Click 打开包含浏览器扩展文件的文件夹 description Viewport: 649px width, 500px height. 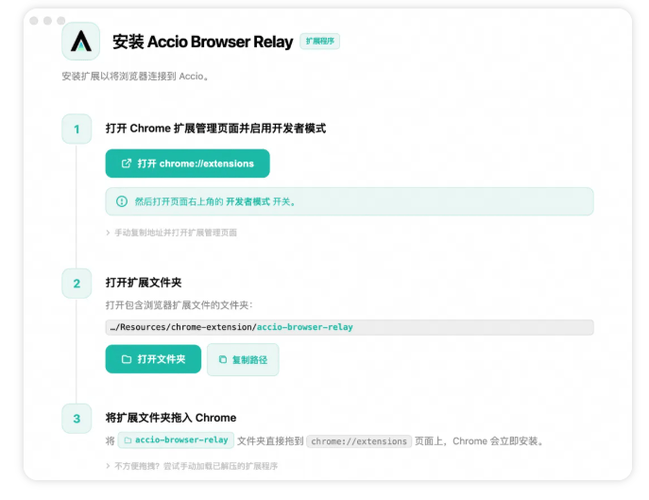pyautogui.click(x=179, y=305)
